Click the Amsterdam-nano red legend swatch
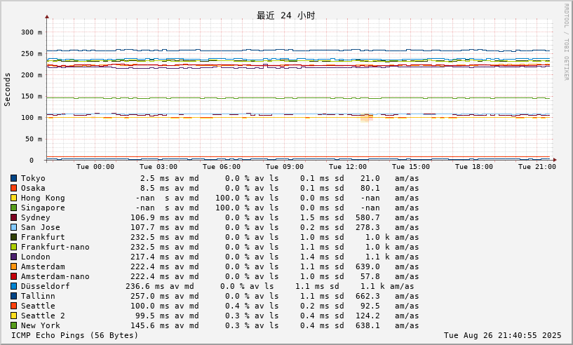The height and width of the screenshot is (345, 573). click(x=13, y=277)
